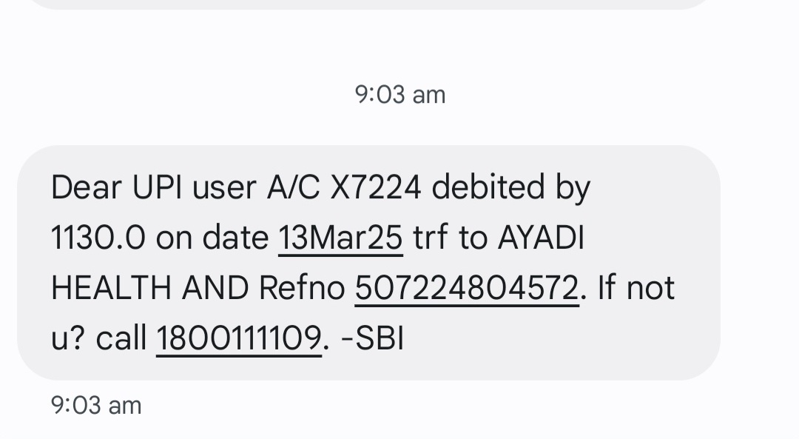This screenshot has height=439, width=799.
Task: Click the word 'debited' in message
Action: [x=485, y=188]
